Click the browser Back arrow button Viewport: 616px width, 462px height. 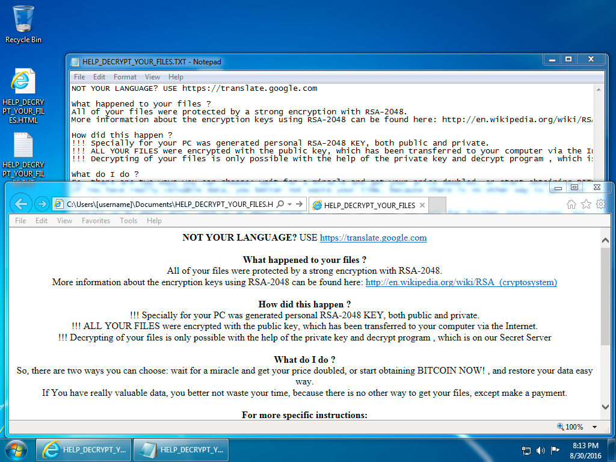pos(20,204)
